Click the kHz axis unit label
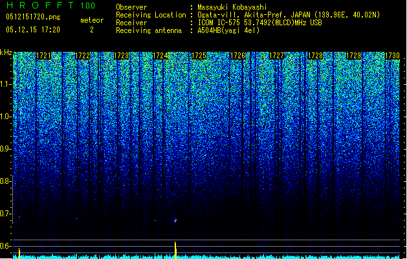 coord(6,52)
